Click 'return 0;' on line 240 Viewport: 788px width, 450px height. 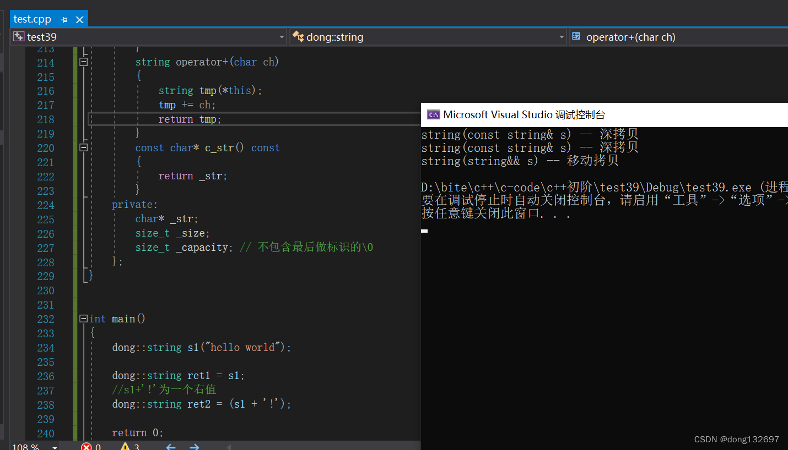138,433
